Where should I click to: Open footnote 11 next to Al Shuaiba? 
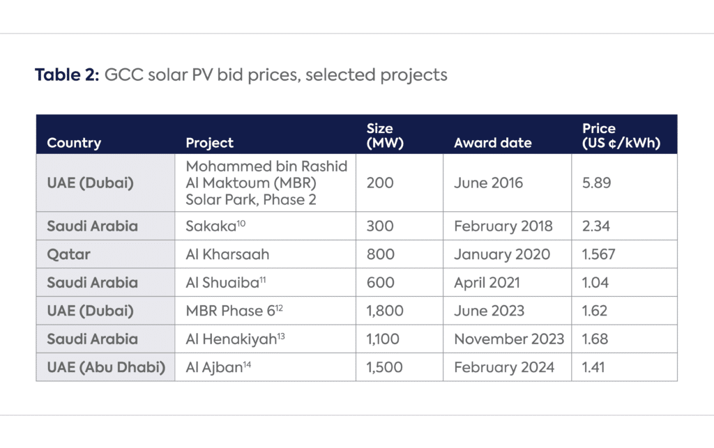(263, 279)
